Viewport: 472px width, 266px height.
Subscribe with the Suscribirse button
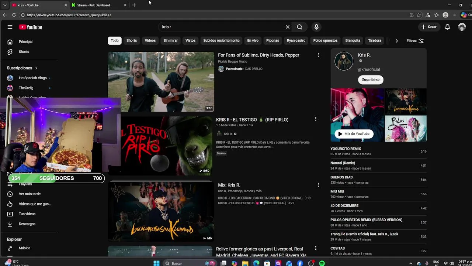click(371, 79)
